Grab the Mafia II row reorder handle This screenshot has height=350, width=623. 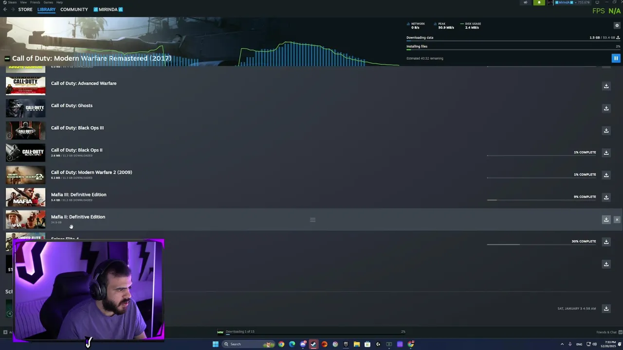312,220
